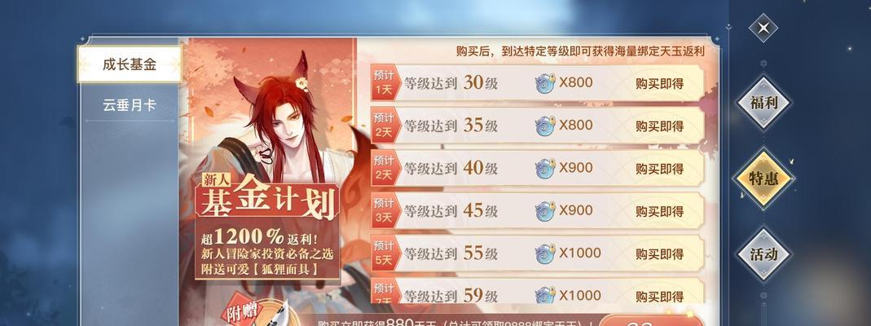Close the shop panel with X icon
This screenshot has height=326, width=871.
(763, 28)
